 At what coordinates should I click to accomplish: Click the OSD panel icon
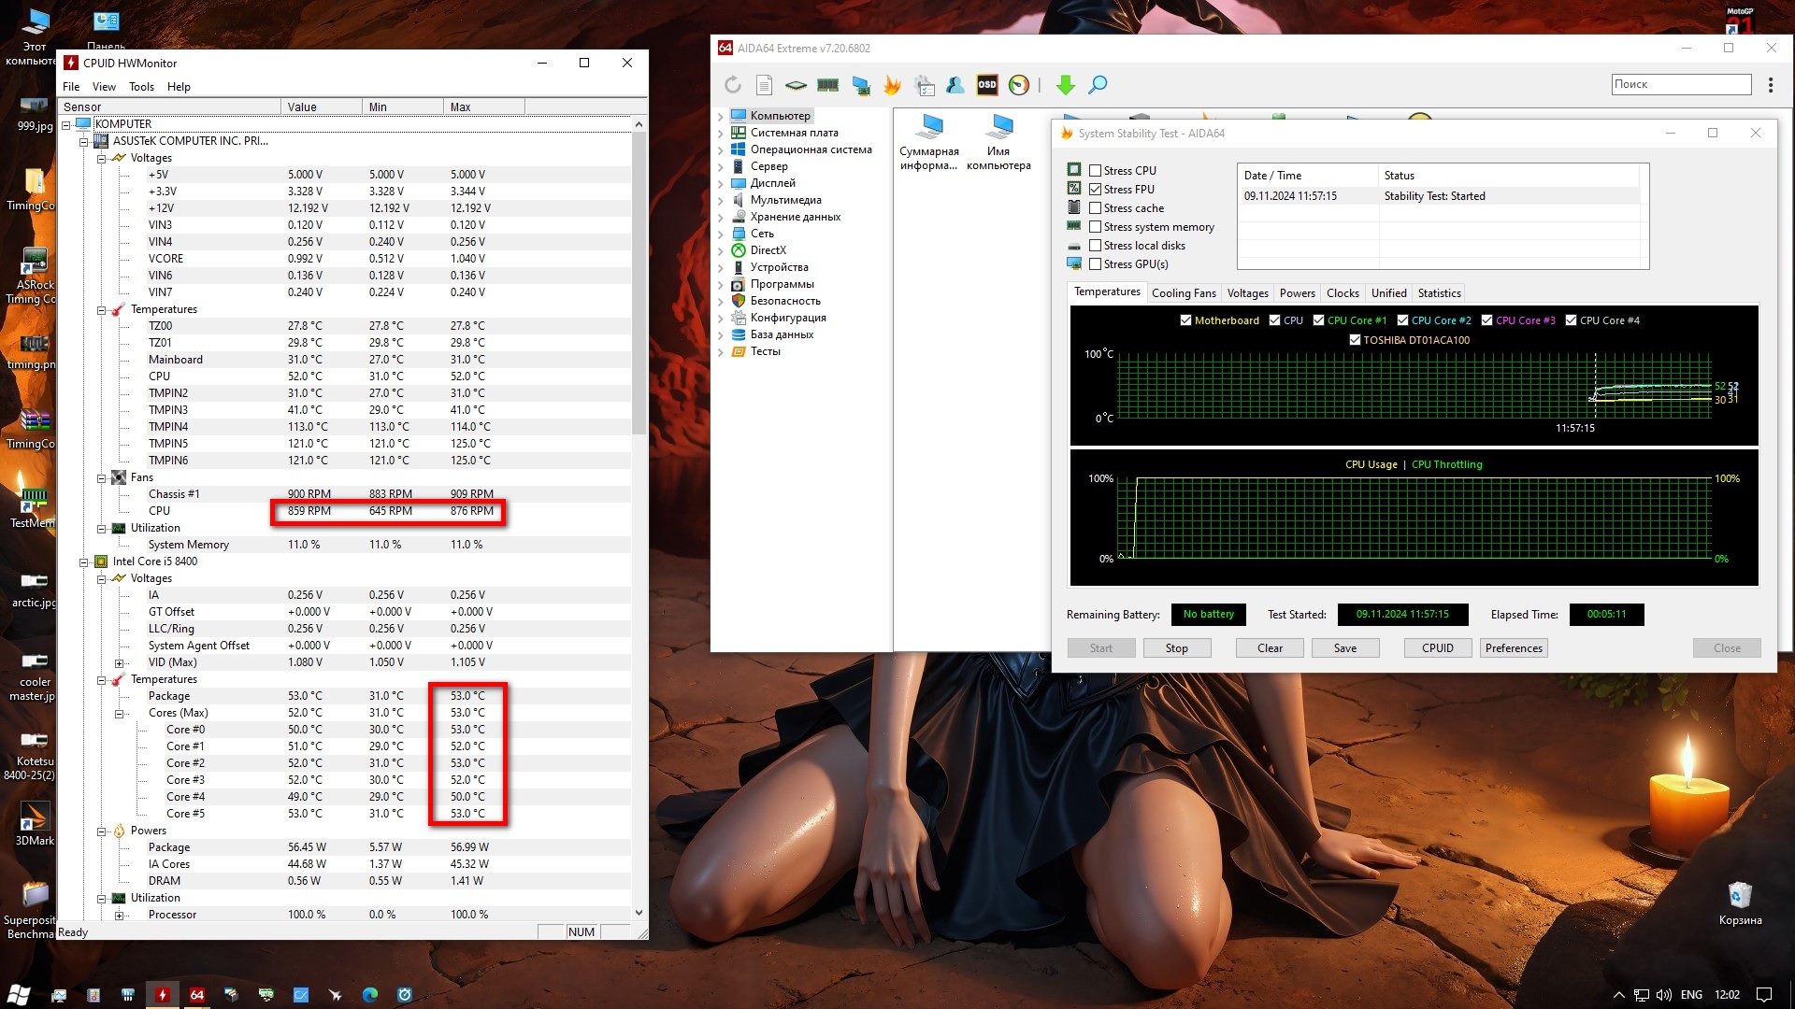coord(987,85)
